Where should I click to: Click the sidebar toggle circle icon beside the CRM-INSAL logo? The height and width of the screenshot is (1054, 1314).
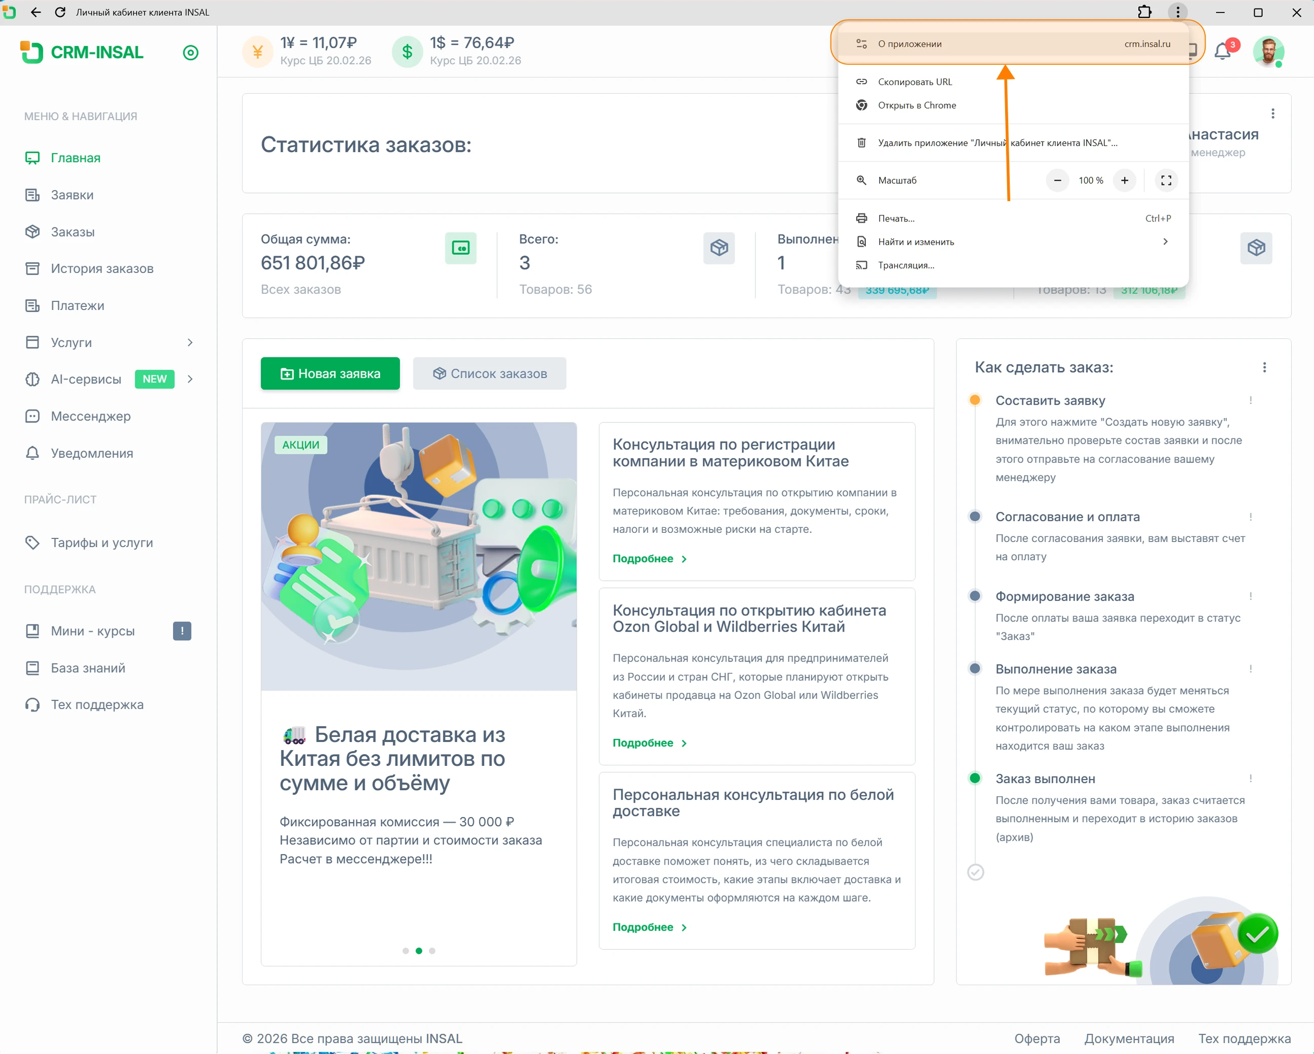[x=191, y=53]
